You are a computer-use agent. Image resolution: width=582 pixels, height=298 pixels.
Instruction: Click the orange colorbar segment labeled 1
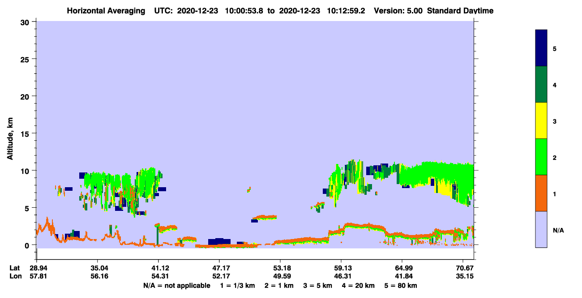541,193
